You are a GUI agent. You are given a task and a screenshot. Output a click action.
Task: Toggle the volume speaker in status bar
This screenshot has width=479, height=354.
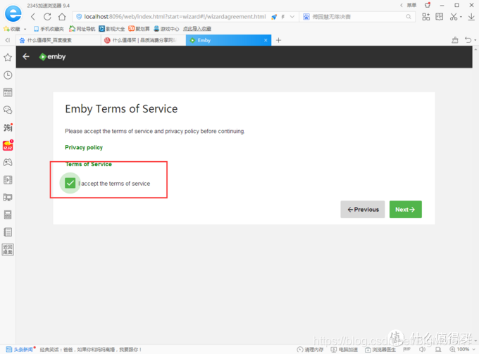423,349
